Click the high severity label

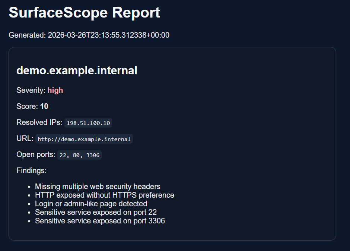click(x=55, y=90)
